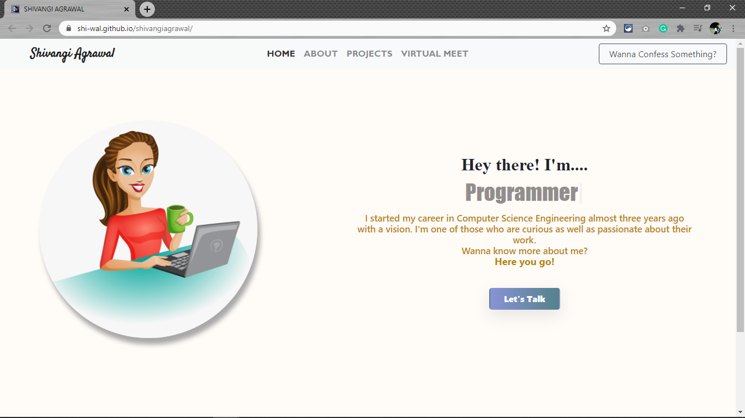Open the media controls music icon
The height and width of the screenshot is (418, 745).
tap(698, 28)
